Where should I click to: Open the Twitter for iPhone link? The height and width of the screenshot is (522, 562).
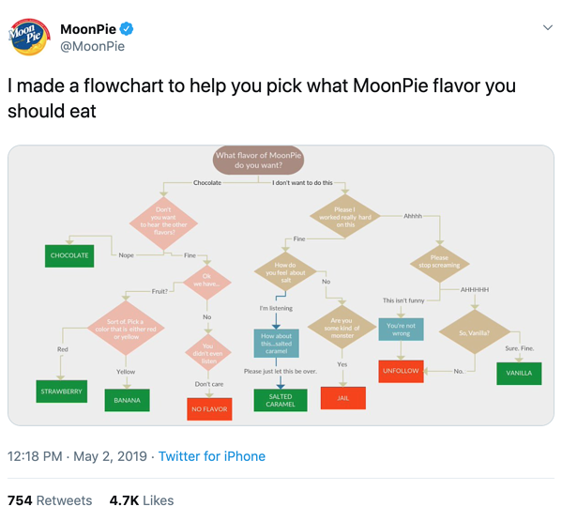(x=212, y=456)
